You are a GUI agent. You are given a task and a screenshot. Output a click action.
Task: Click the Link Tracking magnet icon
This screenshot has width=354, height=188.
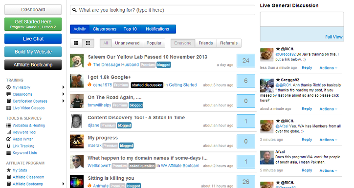pyautogui.click(x=9, y=146)
